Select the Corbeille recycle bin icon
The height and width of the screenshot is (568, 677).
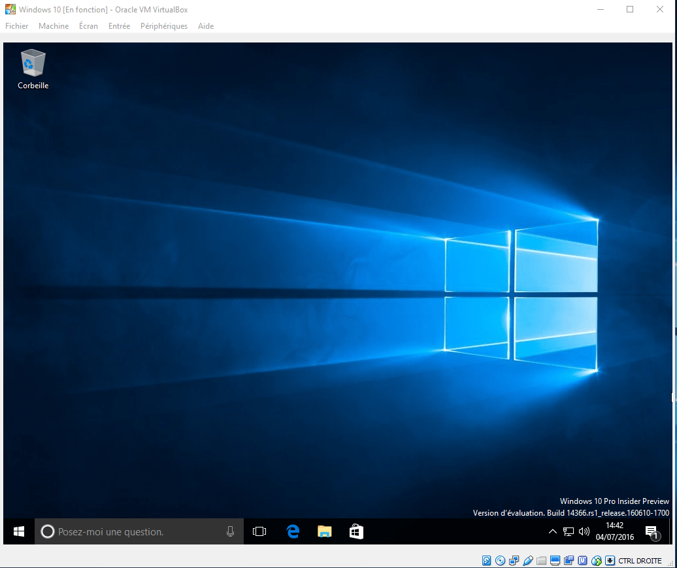click(x=33, y=69)
